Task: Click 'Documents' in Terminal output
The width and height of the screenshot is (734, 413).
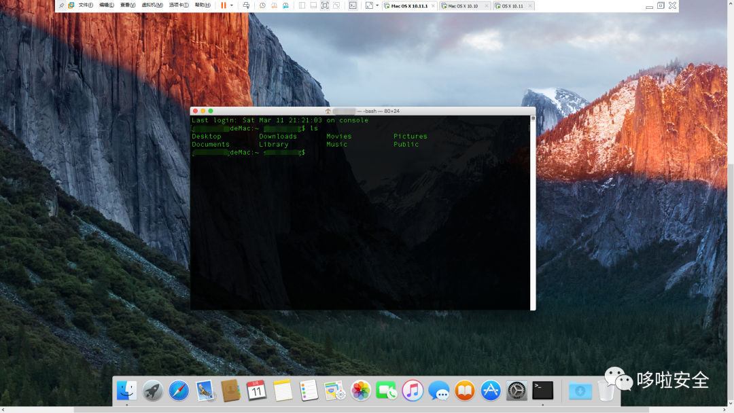Action: pyautogui.click(x=211, y=144)
